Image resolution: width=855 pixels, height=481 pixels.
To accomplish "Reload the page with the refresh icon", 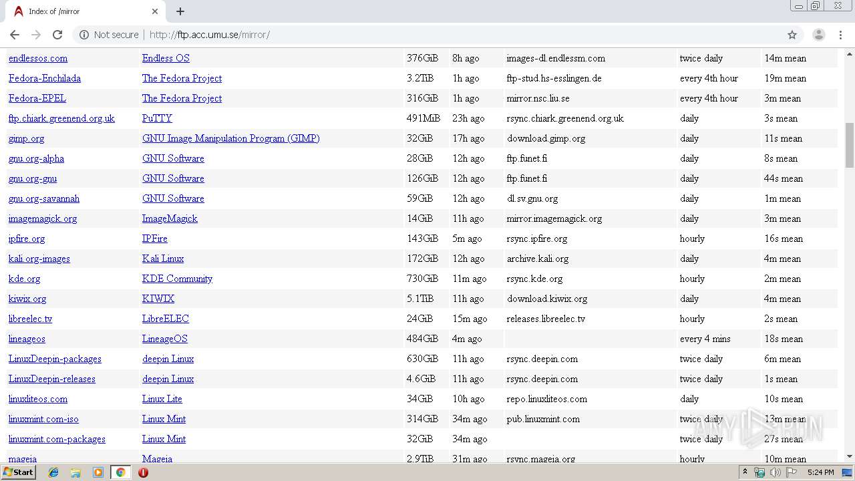I will 57,35.
